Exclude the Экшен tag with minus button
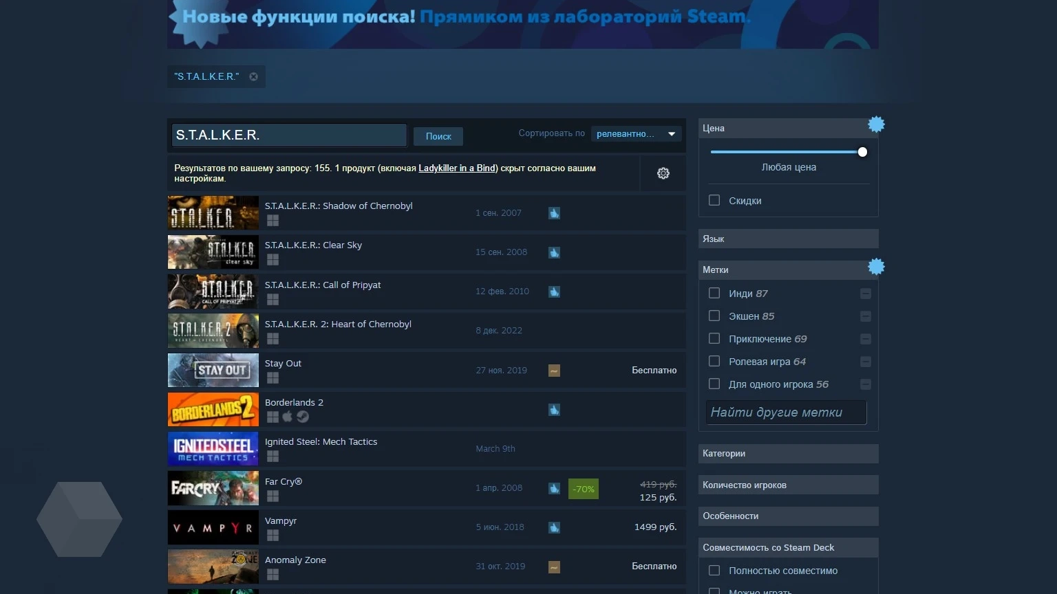The height and width of the screenshot is (594, 1057). click(x=866, y=316)
